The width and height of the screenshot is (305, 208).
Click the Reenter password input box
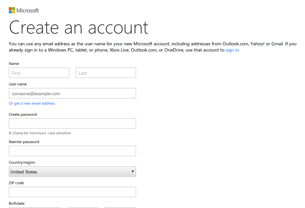[x=72, y=151]
